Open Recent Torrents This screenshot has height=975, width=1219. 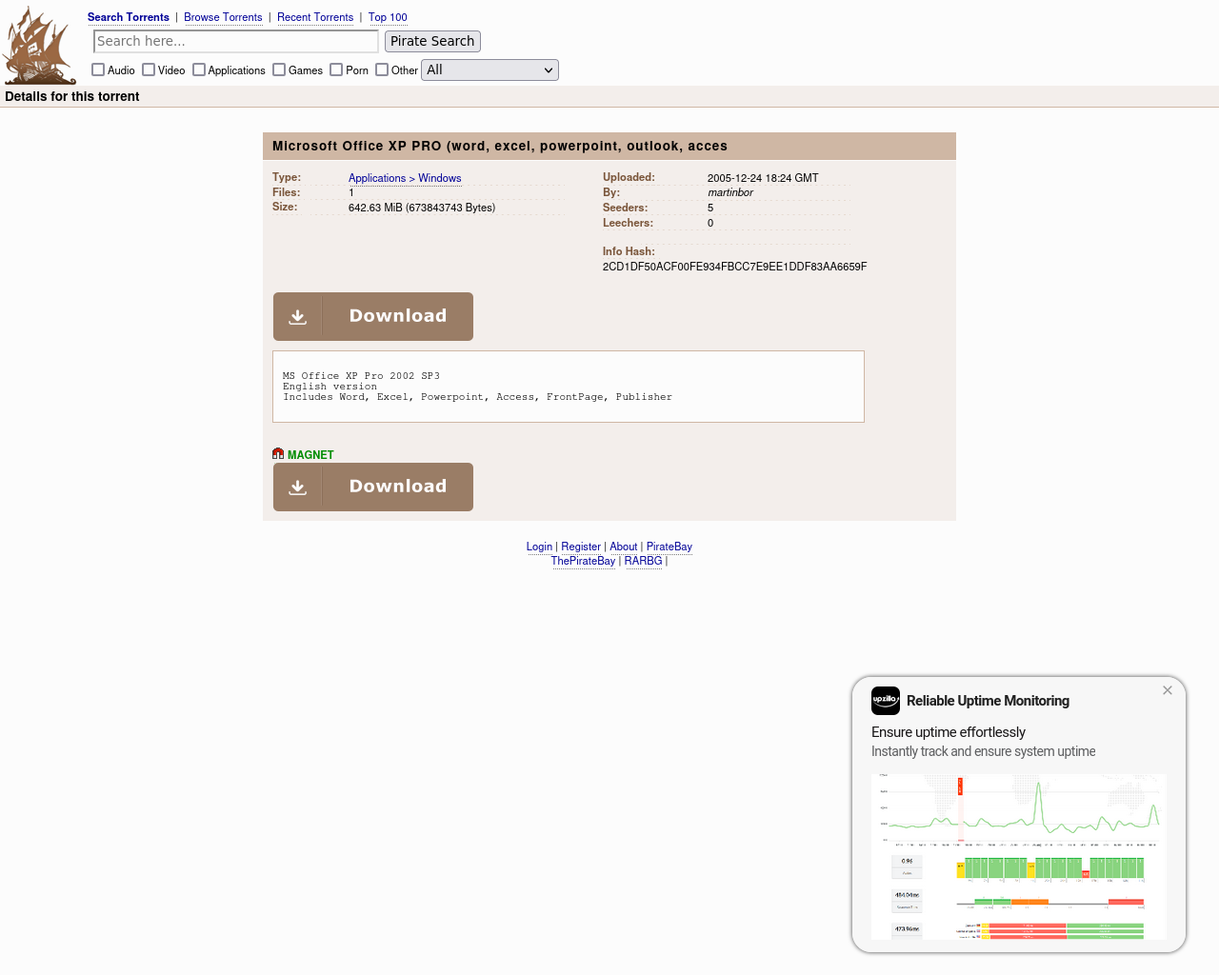pos(315,17)
